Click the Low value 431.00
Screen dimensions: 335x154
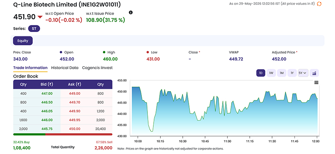pyautogui.click(x=153, y=59)
